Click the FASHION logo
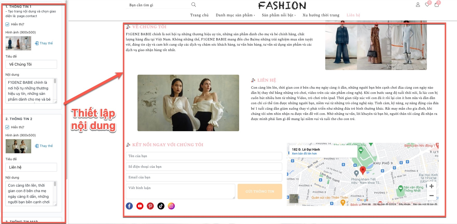This screenshot has width=457, height=224. pyautogui.click(x=282, y=5)
